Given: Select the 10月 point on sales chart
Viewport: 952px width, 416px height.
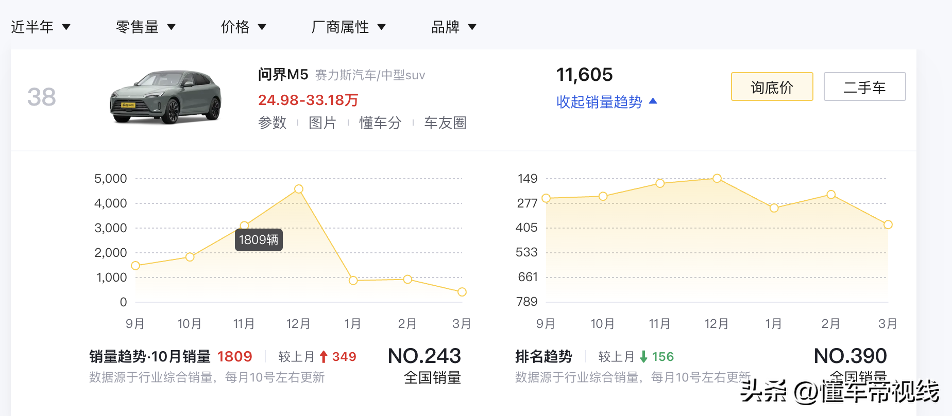Looking at the screenshot, I should 190,257.
